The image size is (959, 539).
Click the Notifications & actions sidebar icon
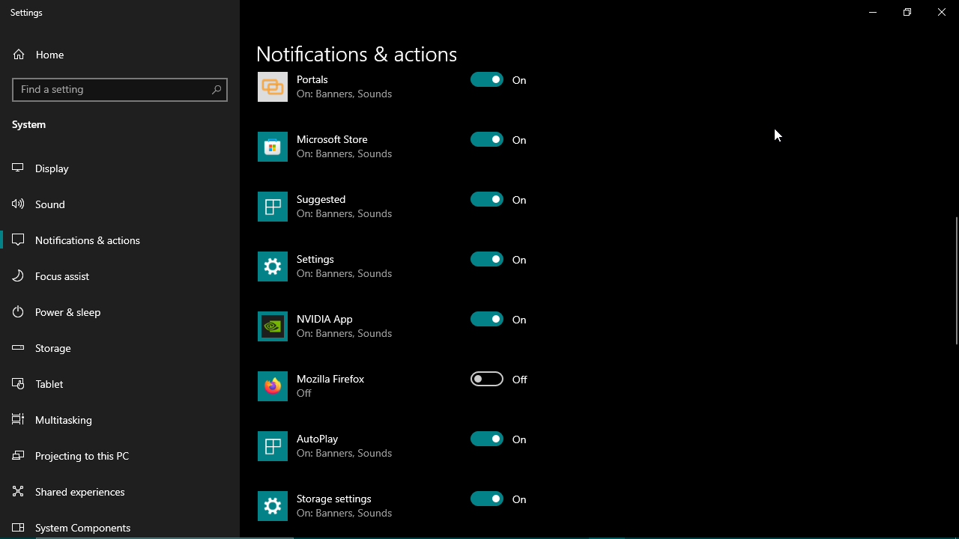(19, 240)
